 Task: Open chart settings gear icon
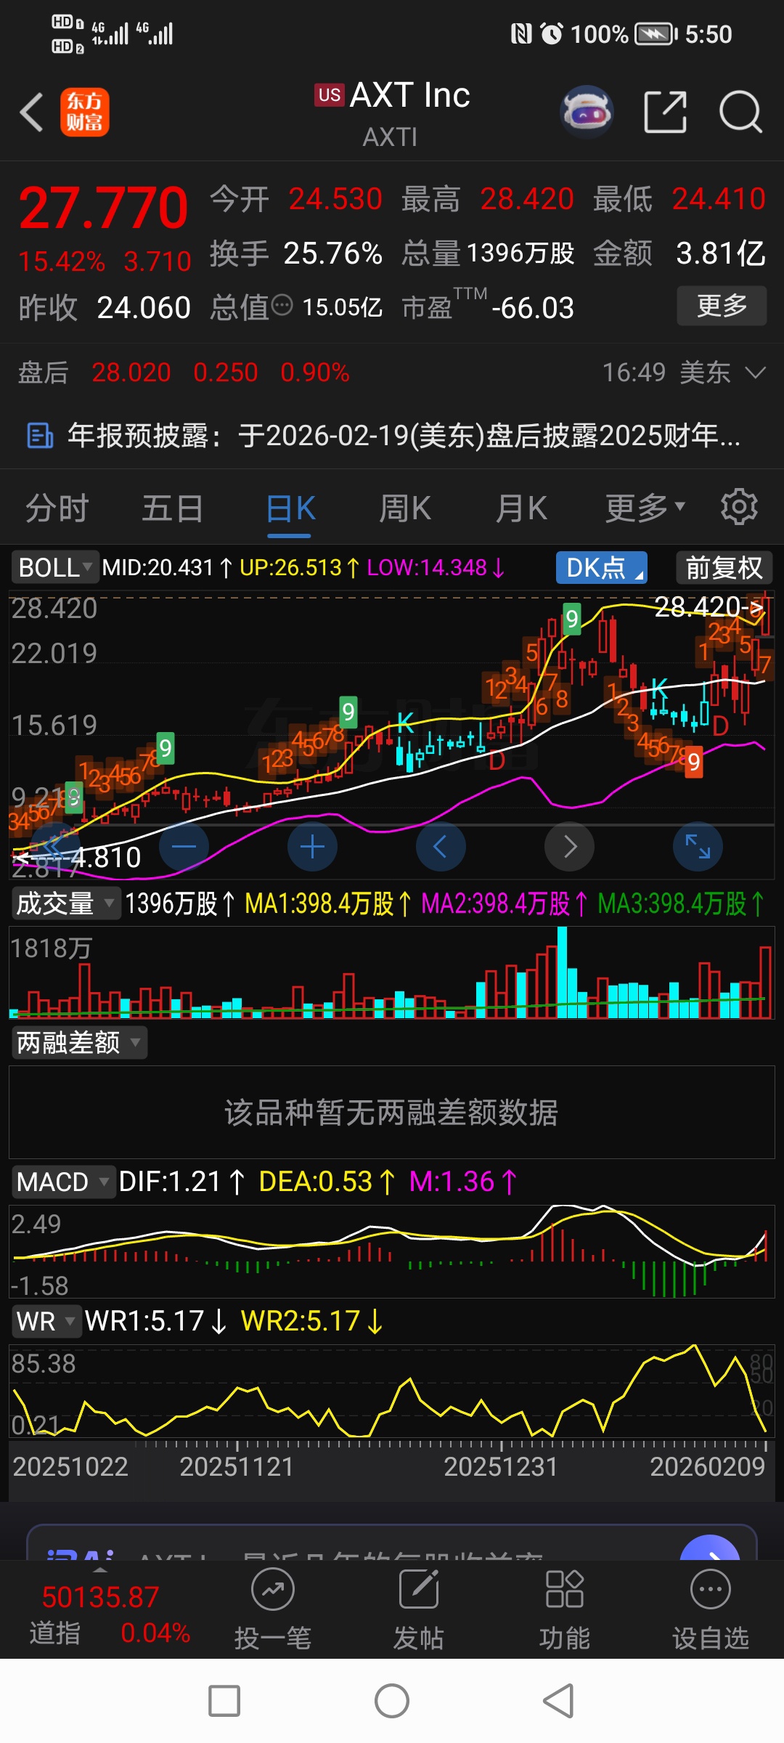tap(739, 507)
